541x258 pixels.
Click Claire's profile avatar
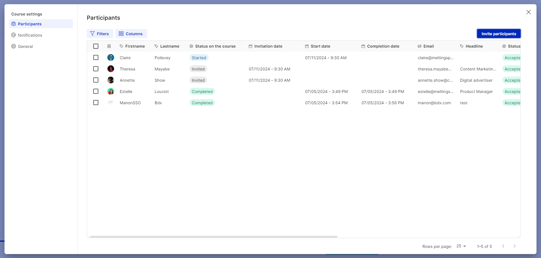[111, 58]
